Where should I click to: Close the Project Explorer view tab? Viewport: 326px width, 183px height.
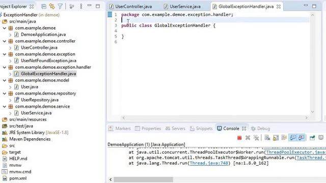[x=32, y=7]
